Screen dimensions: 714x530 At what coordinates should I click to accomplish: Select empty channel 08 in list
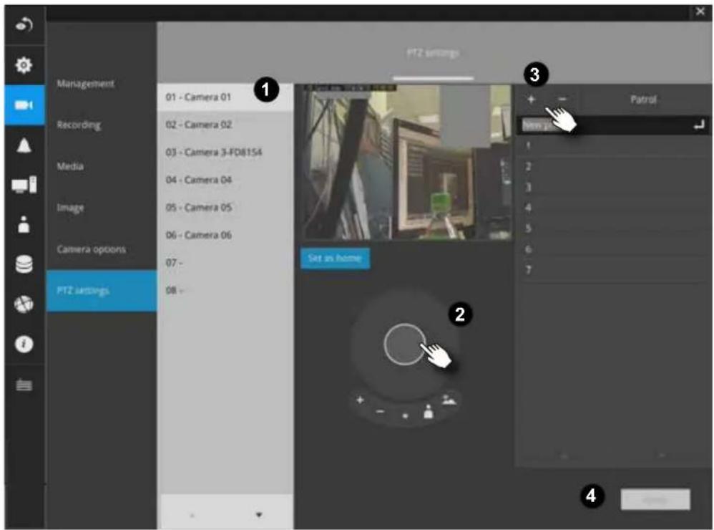(x=225, y=290)
